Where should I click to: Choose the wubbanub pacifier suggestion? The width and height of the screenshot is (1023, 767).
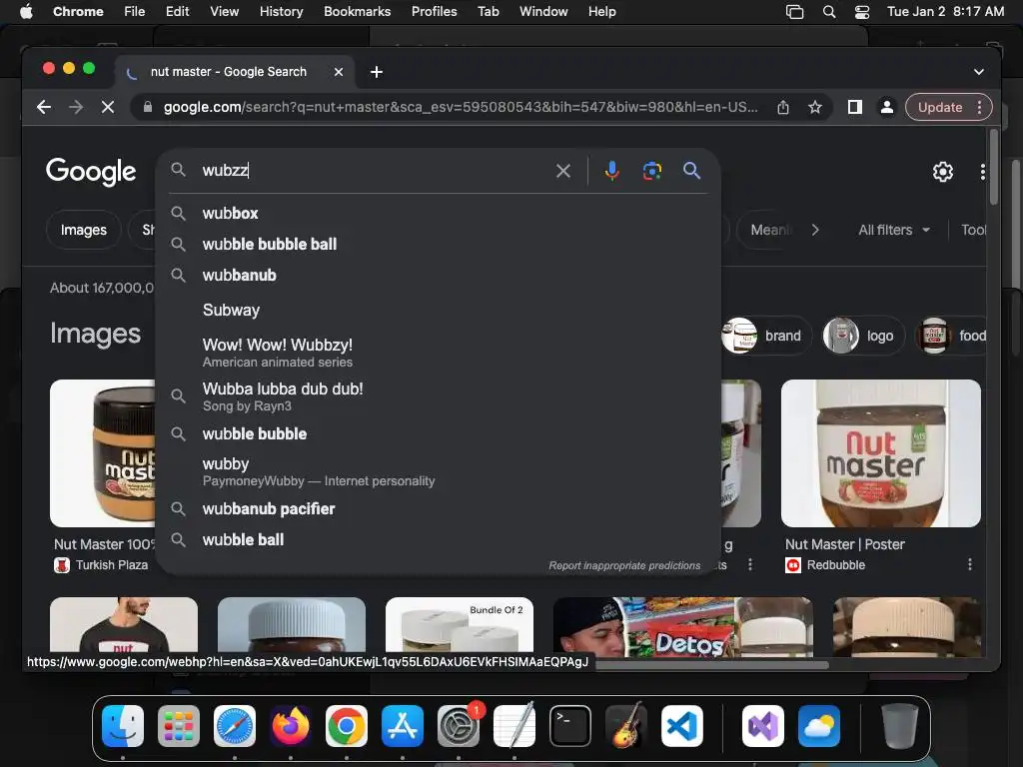pos(439,508)
